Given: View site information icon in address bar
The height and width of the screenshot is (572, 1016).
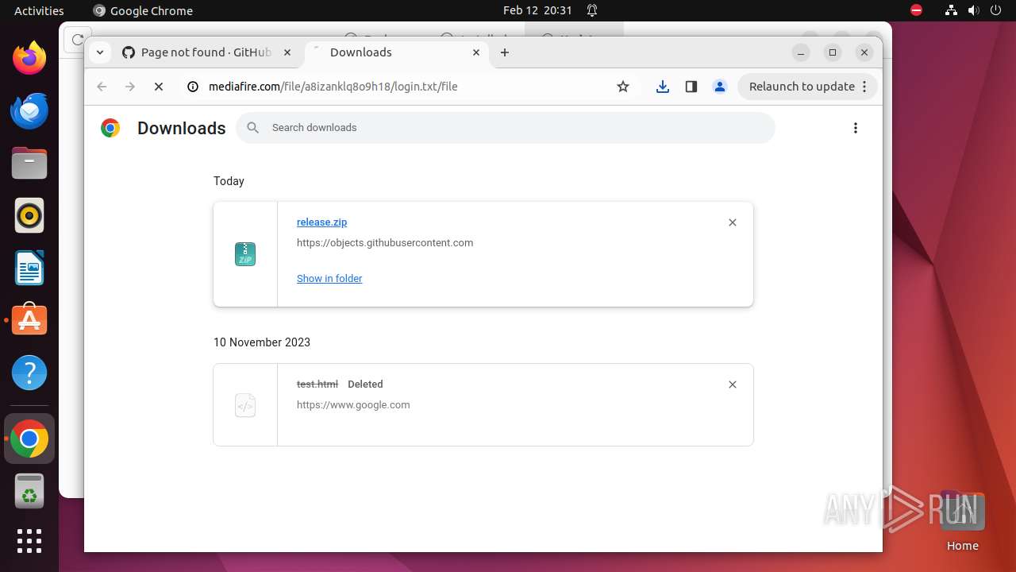Looking at the screenshot, I should (x=192, y=87).
